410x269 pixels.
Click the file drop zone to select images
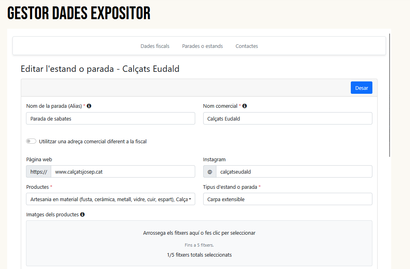point(199,243)
